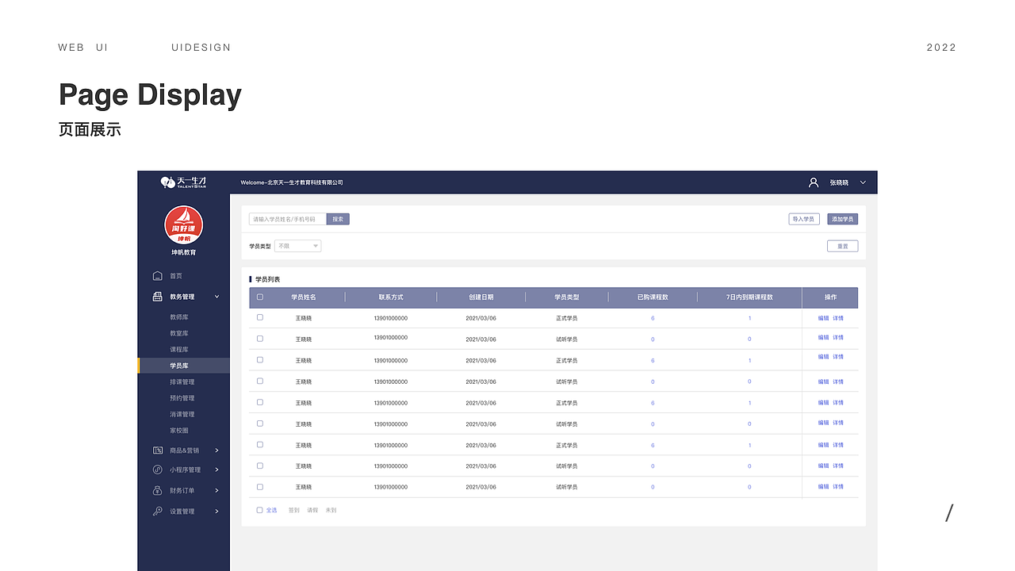Click the 小程序管理 mini-program icon
Image resolution: width=1015 pixels, height=571 pixels.
point(157,469)
